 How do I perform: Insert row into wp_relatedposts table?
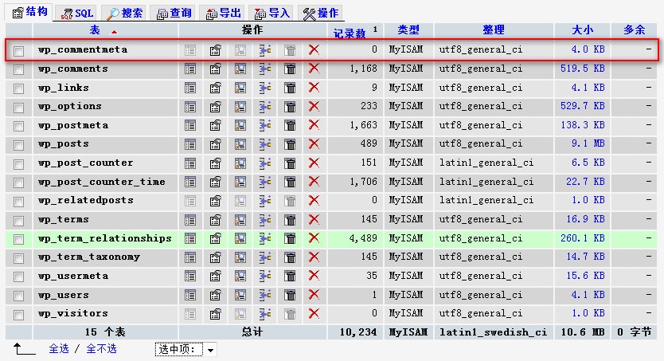[x=265, y=200]
